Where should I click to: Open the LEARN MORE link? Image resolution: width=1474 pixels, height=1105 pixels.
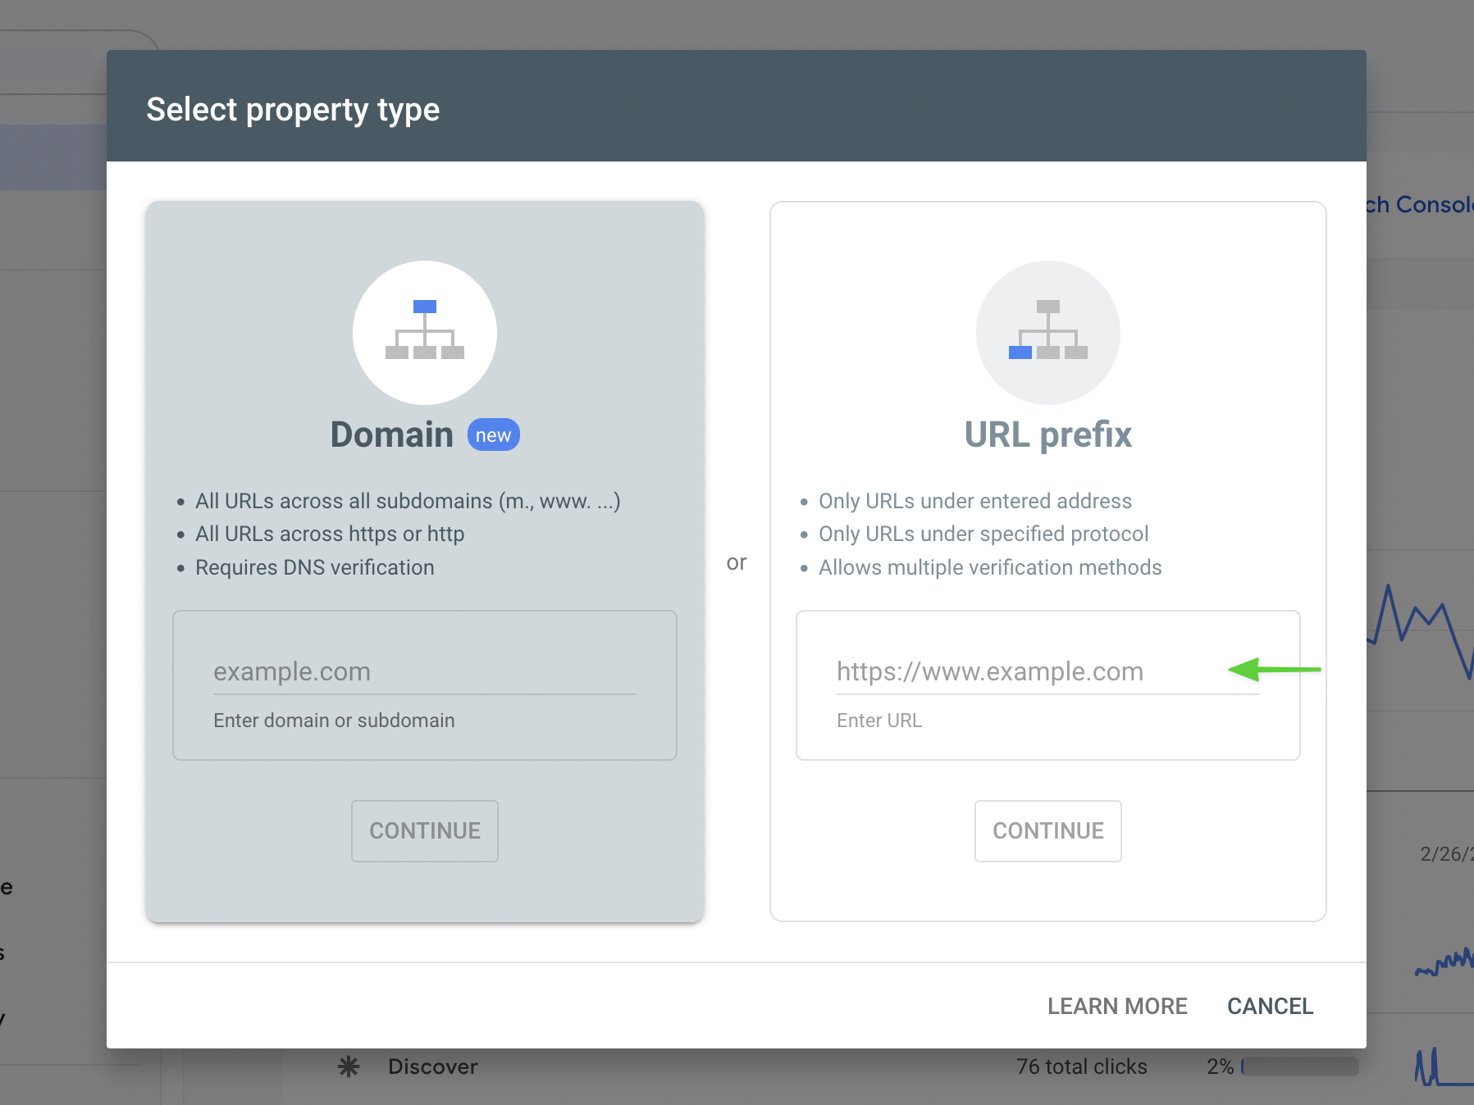pos(1117,1006)
